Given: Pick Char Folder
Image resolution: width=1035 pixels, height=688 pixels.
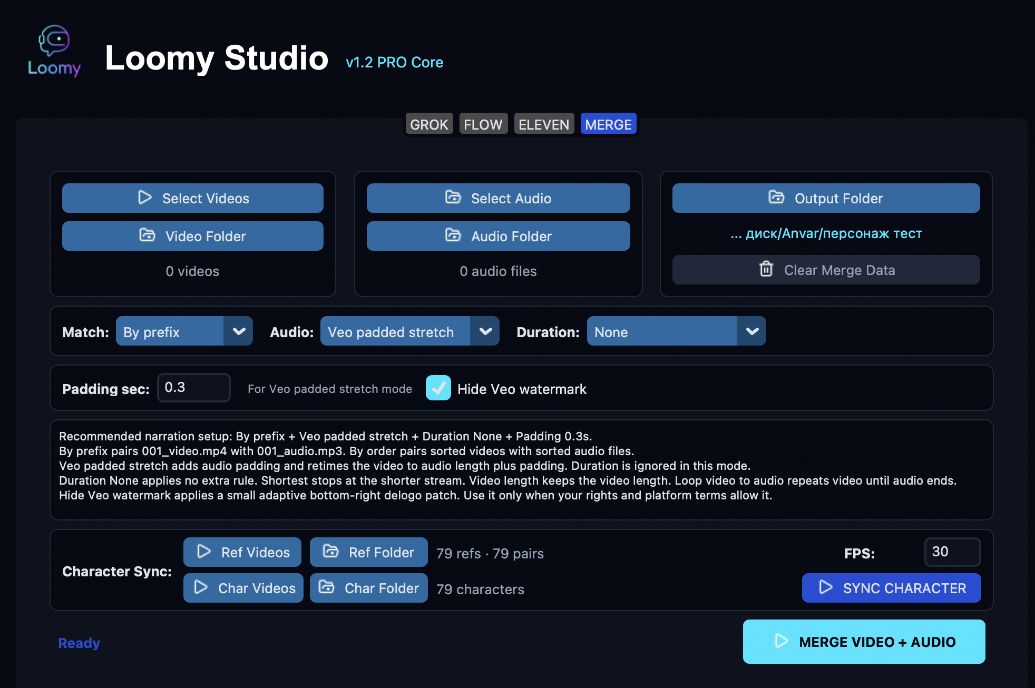Looking at the screenshot, I should pyautogui.click(x=369, y=588).
